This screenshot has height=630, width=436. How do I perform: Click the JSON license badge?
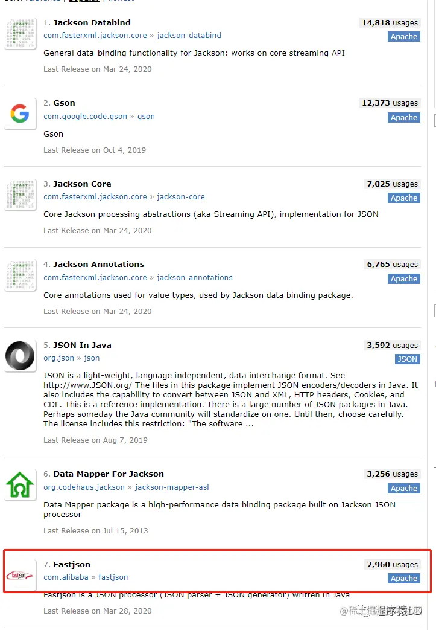coord(407,359)
